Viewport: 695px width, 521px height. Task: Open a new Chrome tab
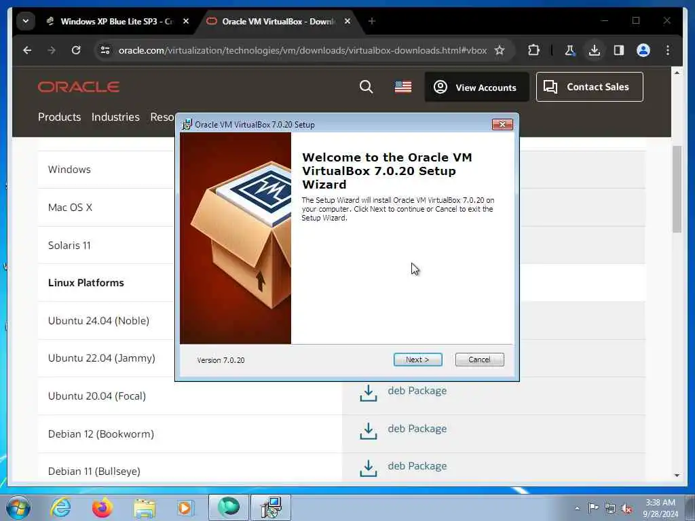click(372, 21)
